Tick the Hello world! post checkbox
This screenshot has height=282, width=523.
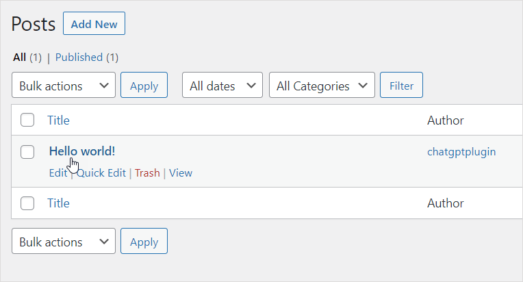(27, 152)
